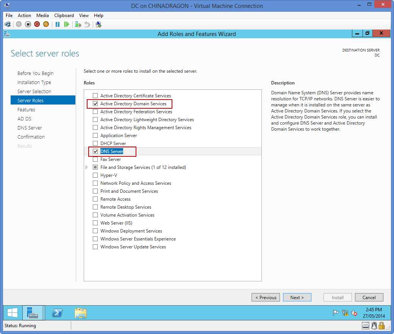Click the VM Connection window title icon
This screenshot has width=394, height=334.
(x=7, y=5)
